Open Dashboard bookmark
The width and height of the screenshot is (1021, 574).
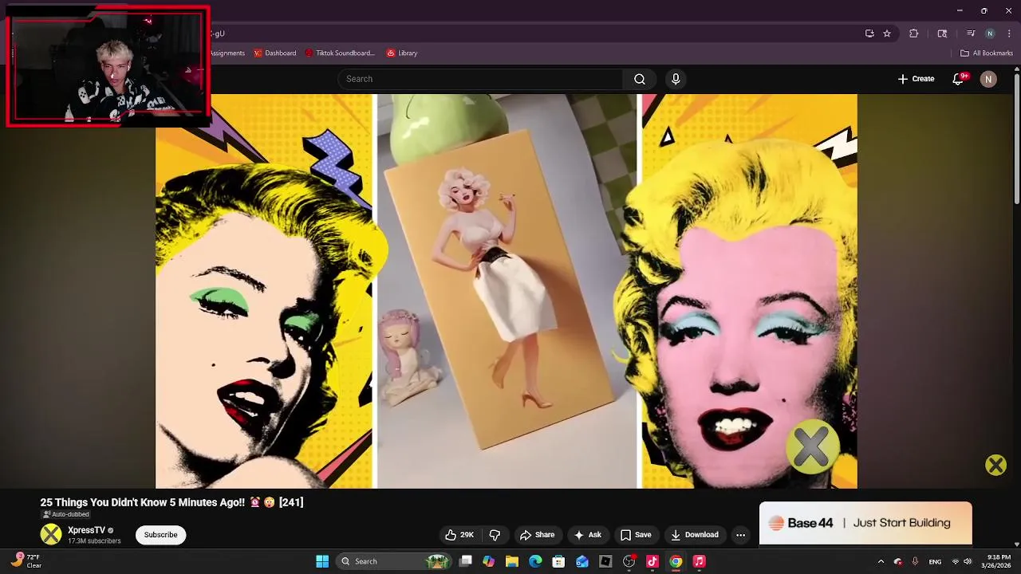[274, 53]
